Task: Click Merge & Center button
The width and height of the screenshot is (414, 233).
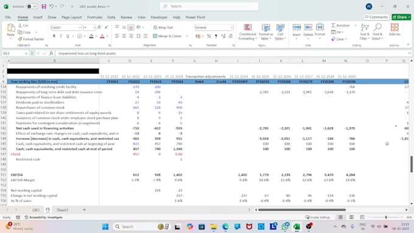Action: (x=167, y=36)
